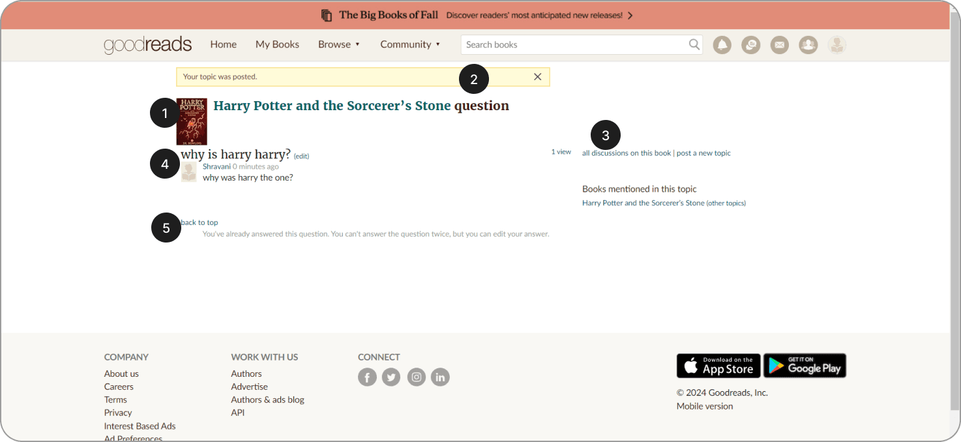Open About us footer link
Viewport: 961px width, 442px height.
121,374
